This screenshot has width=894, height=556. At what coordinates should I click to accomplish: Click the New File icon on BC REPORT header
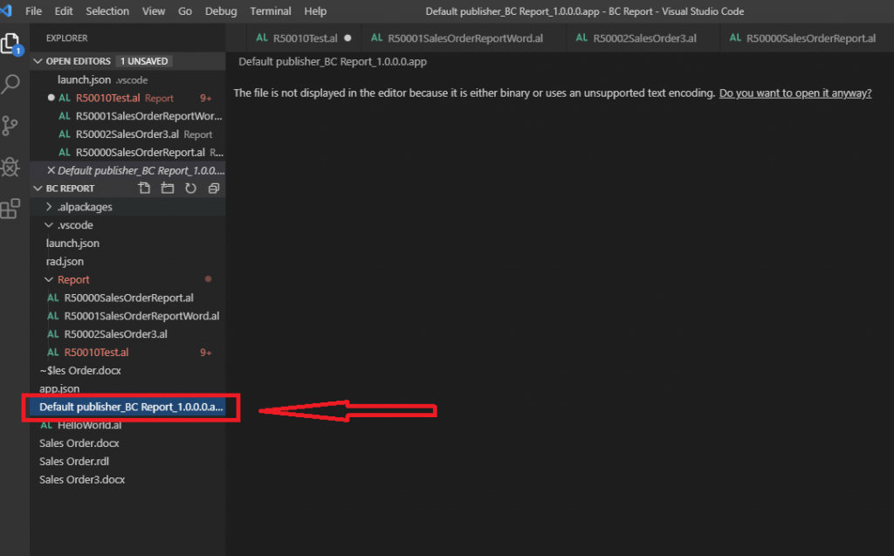tap(145, 188)
